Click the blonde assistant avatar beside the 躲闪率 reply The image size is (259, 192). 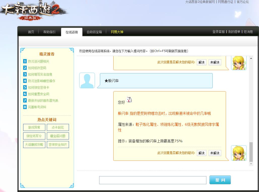(239, 153)
